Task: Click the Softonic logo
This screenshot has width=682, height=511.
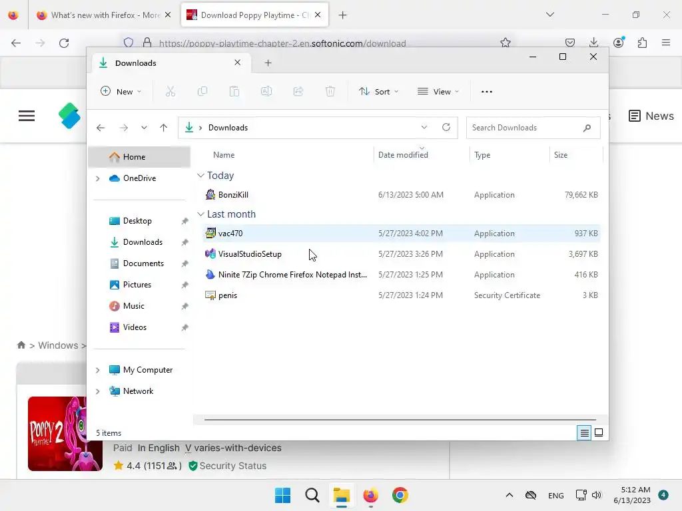Action: pyautogui.click(x=69, y=116)
